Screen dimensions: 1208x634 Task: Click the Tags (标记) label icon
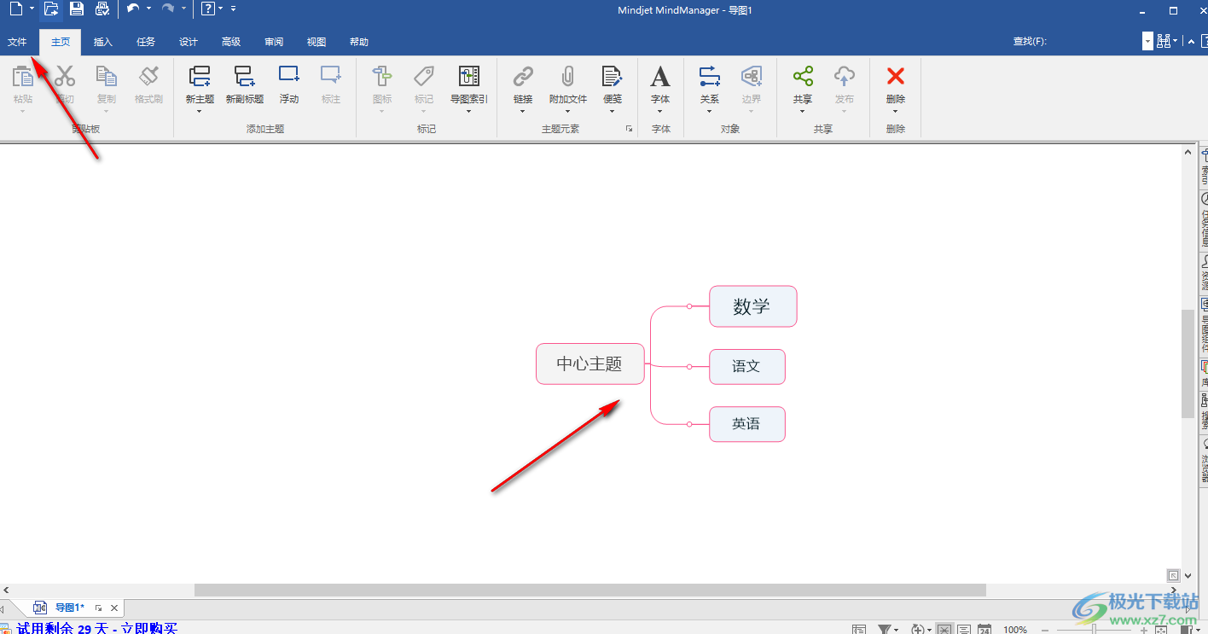[424, 77]
